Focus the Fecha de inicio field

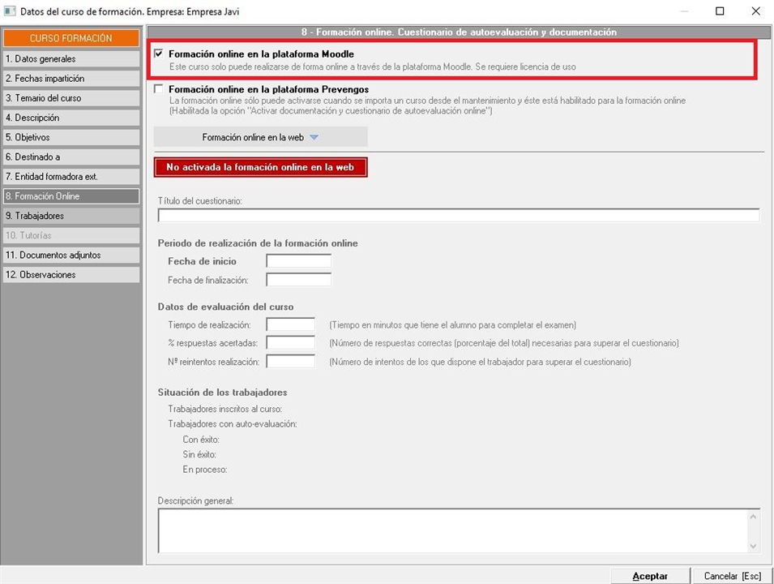tap(298, 261)
